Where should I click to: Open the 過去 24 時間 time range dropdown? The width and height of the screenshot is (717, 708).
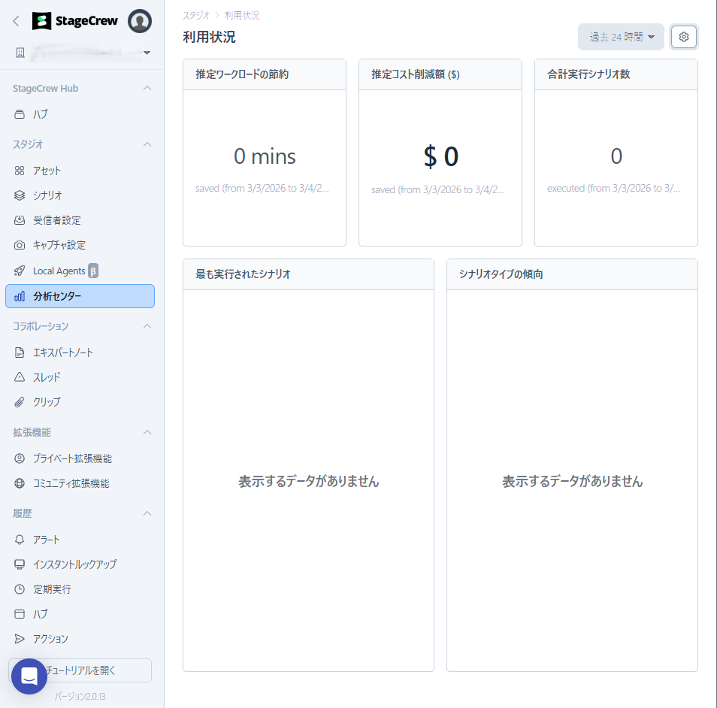pos(621,37)
